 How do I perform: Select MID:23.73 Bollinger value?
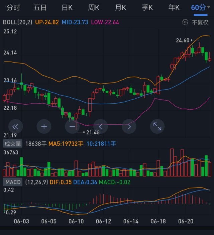(x=75, y=22)
